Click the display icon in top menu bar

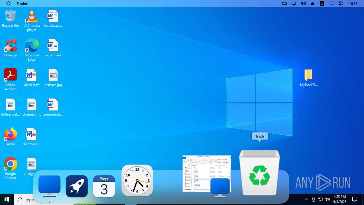(294, 3)
